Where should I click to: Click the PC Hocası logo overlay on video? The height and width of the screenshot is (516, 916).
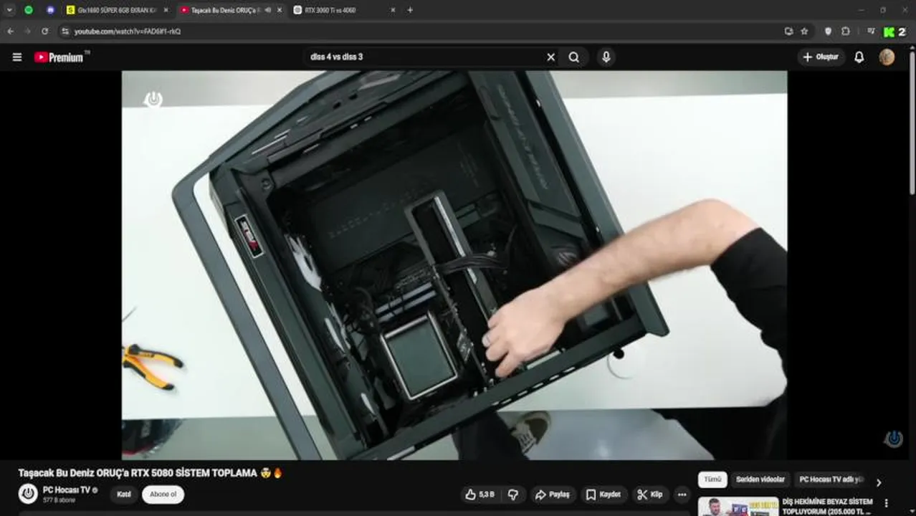(x=153, y=100)
